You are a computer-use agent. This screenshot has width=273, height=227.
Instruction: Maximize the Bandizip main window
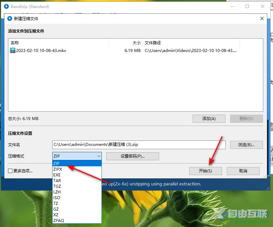point(247,6)
